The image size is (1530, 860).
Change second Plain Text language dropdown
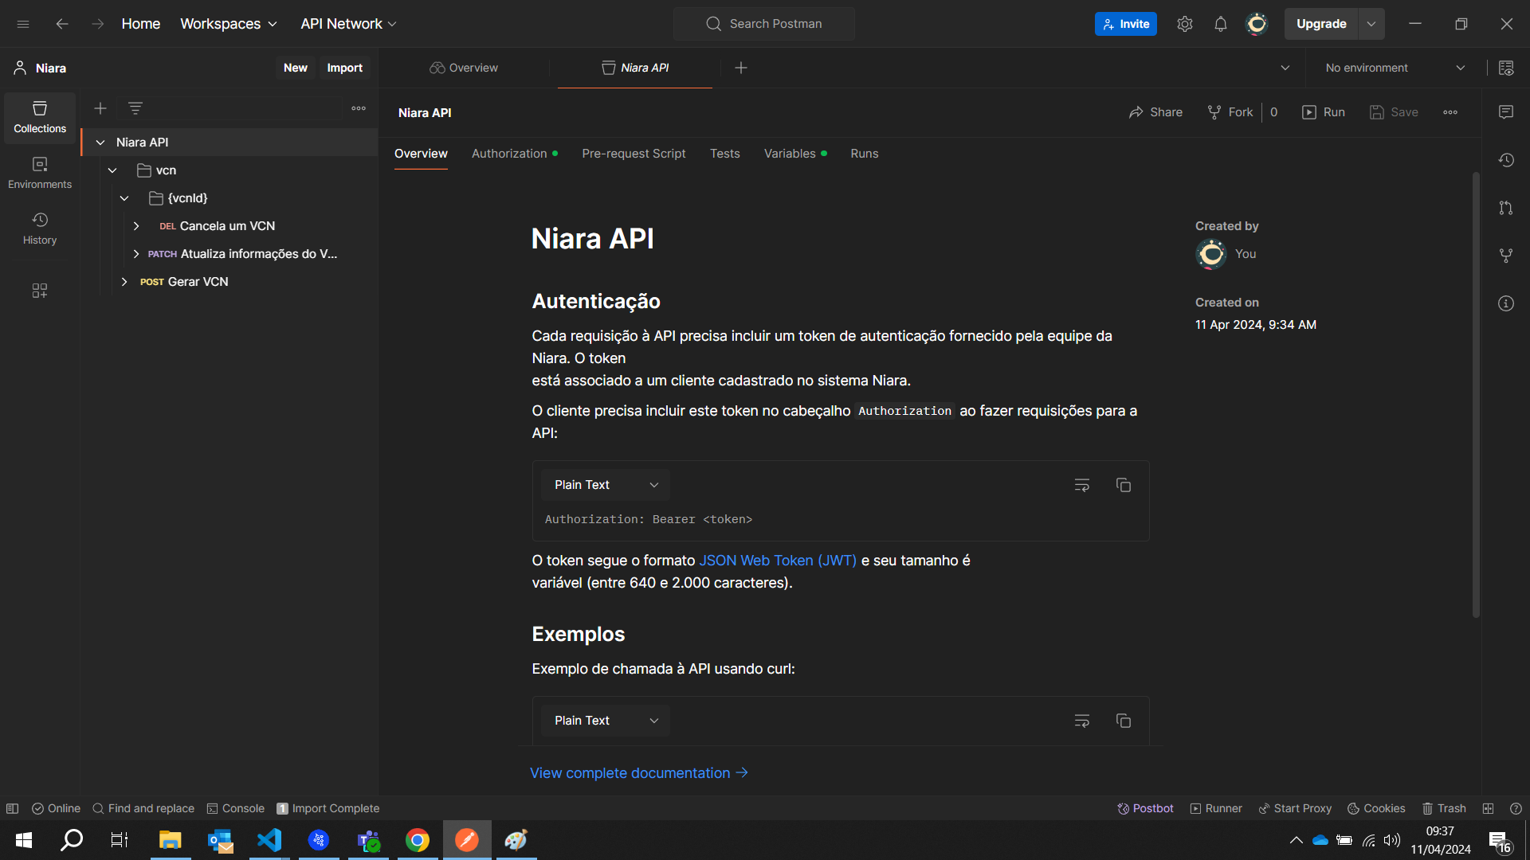click(606, 721)
